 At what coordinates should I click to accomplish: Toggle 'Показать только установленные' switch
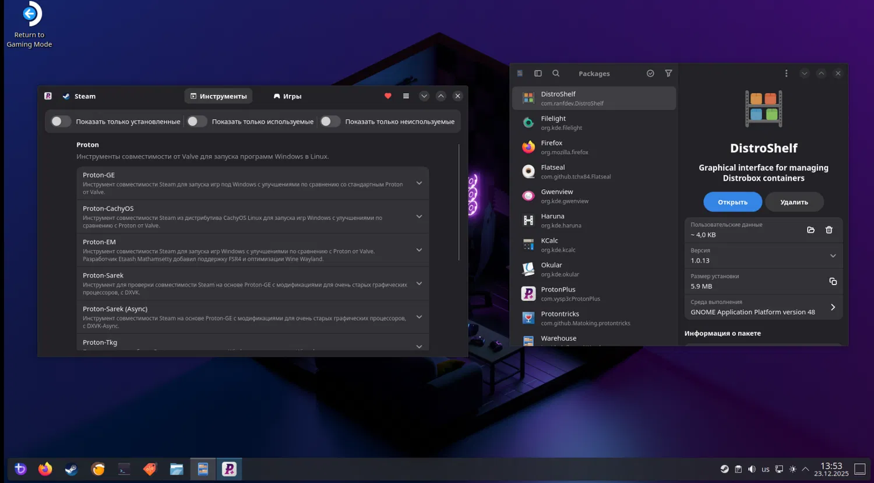61,122
